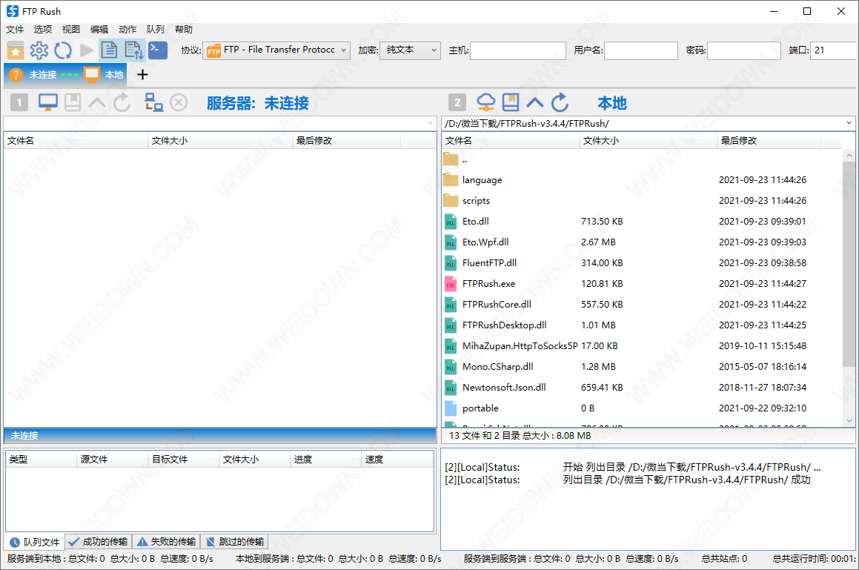Open the 动作 menu
The image size is (859, 570).
(x=127, y=29)
